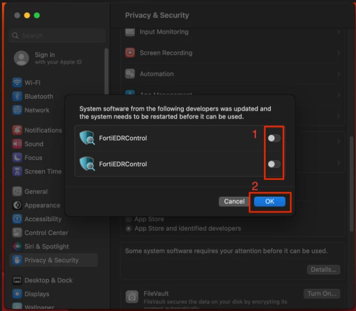Click the Apple ID avatar icon
Image resolution: width=356 pixels, height=311 pixels.
click(x=21, y=59)
